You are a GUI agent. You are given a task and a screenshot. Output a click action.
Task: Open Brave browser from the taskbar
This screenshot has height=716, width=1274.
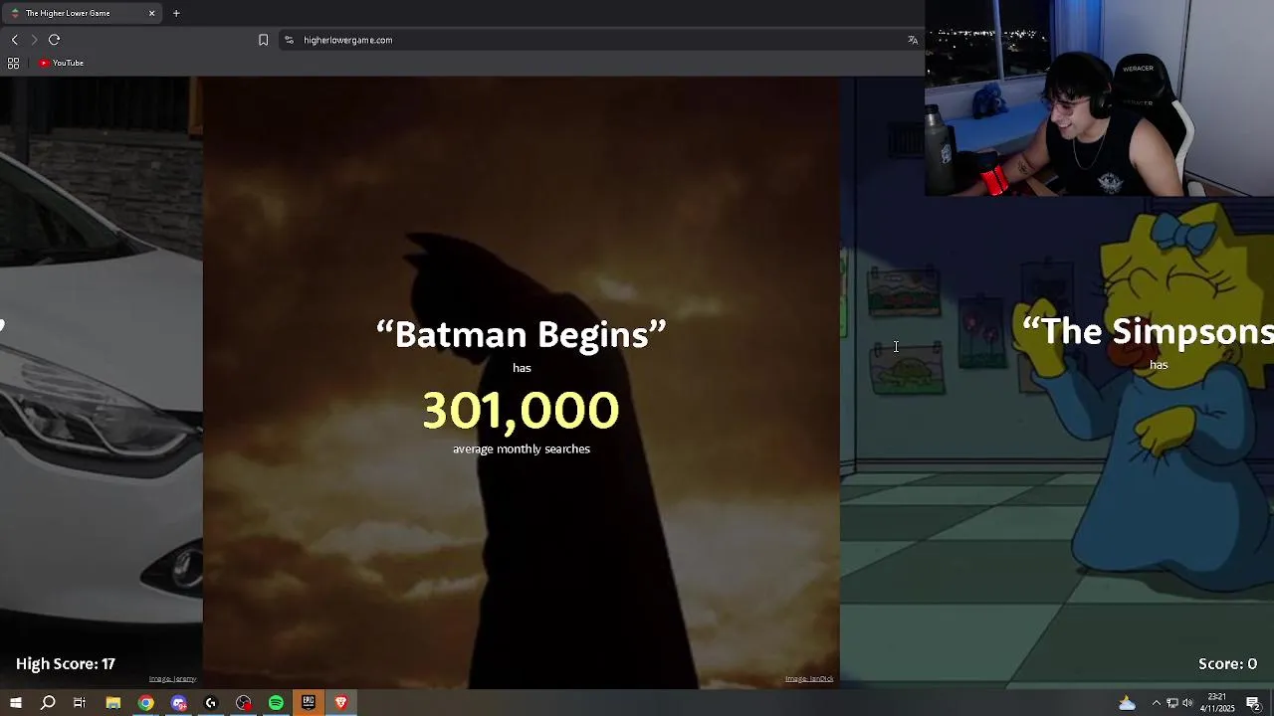pos(340,703)
